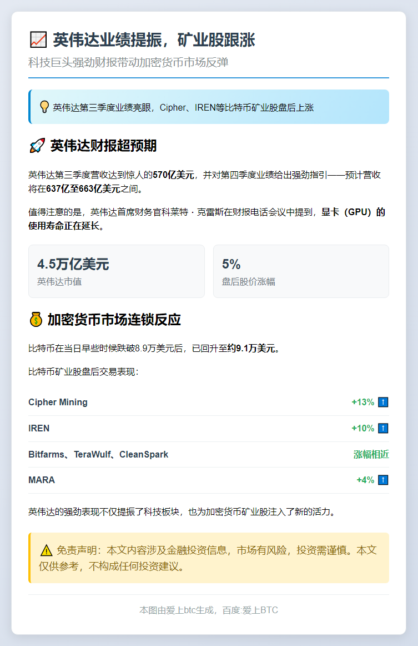
Task: Click the rocket icon next to 英伟达财报超预期
Action: click(x=37, y=146)
